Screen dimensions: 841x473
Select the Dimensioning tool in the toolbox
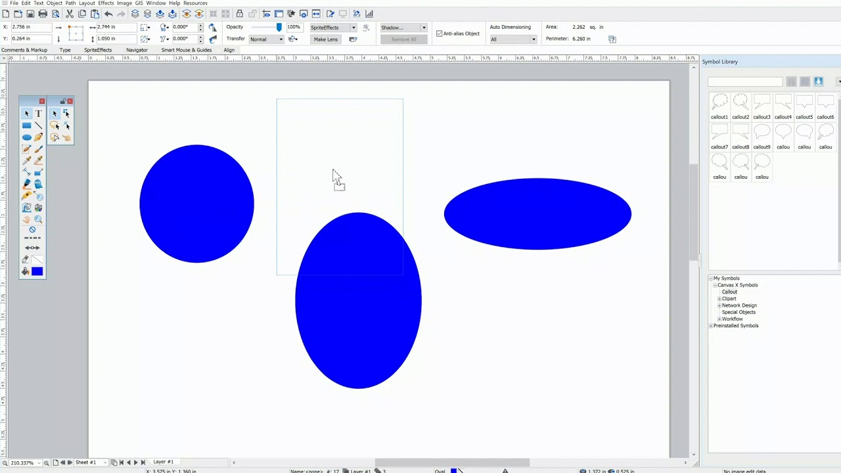pyautogui.click(x=26, y=171)
